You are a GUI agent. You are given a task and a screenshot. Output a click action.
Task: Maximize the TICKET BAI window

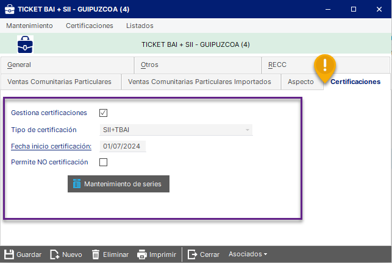(x=354, y=9)
